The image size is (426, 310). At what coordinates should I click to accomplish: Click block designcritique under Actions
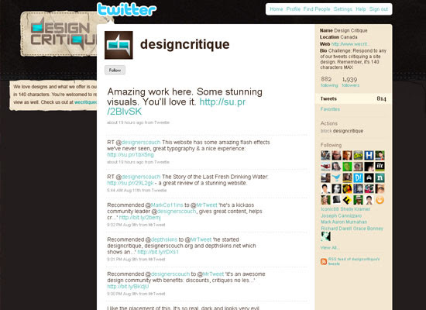(342, 131)
